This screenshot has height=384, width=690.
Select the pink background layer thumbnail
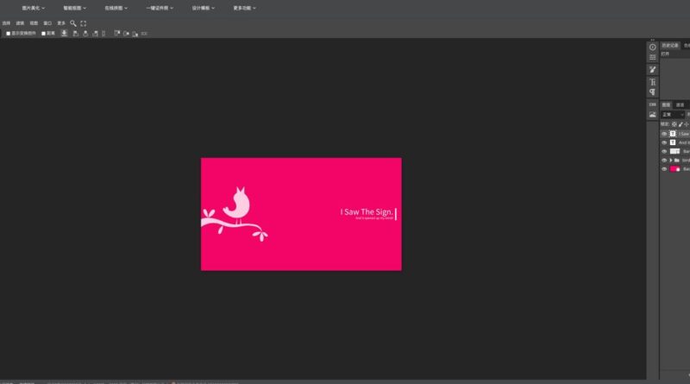[x=675, y=169]
